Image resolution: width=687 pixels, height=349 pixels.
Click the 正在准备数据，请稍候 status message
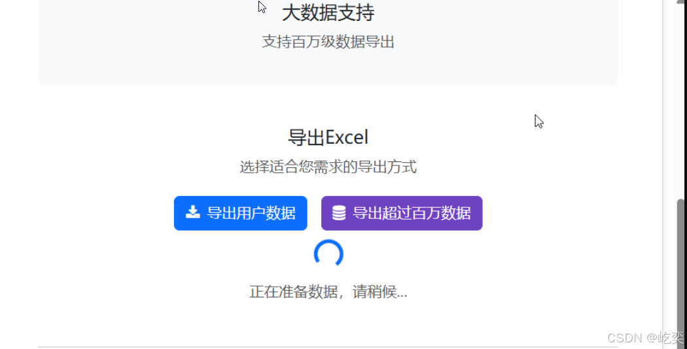pyautogui.click(x=328, y=291)
